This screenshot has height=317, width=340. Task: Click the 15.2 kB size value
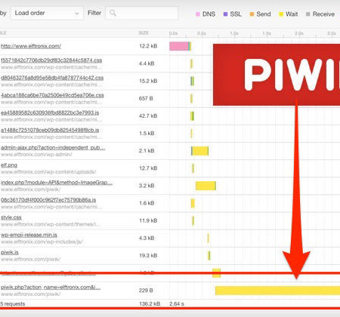coord(148,81)
